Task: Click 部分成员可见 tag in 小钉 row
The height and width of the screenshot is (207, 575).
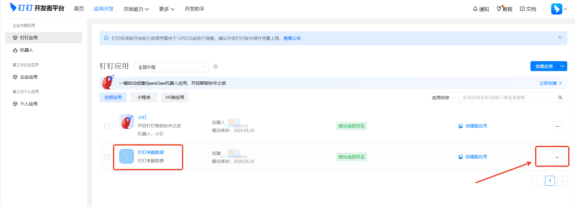Action: coord(352,126)
